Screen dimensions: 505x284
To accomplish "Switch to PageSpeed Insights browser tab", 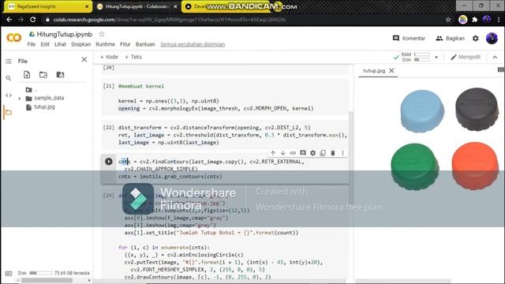I will (47, 6).
